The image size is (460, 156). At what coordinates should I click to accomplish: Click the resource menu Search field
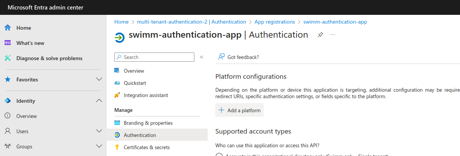(x=154, y=57)
